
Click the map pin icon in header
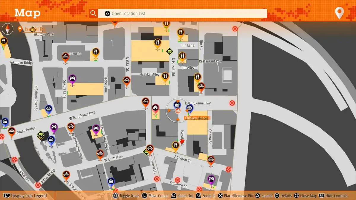pyautogui.click(x=339, y=13)
